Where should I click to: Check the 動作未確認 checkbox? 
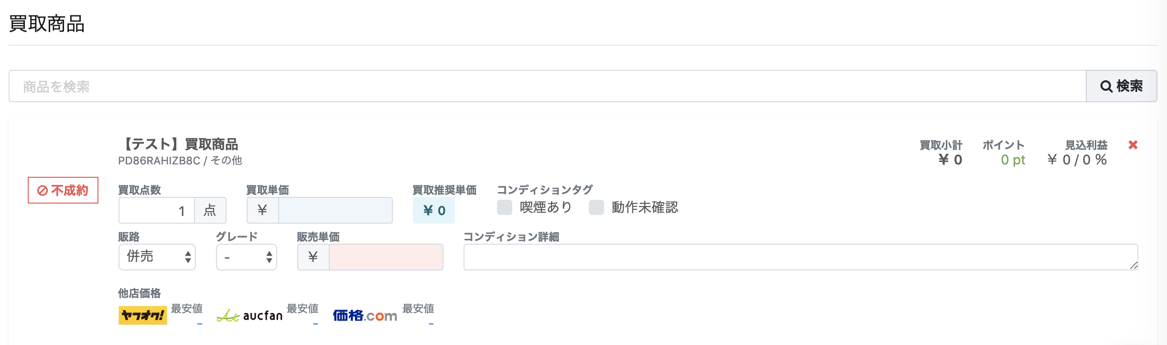click(x=596, y=207)
